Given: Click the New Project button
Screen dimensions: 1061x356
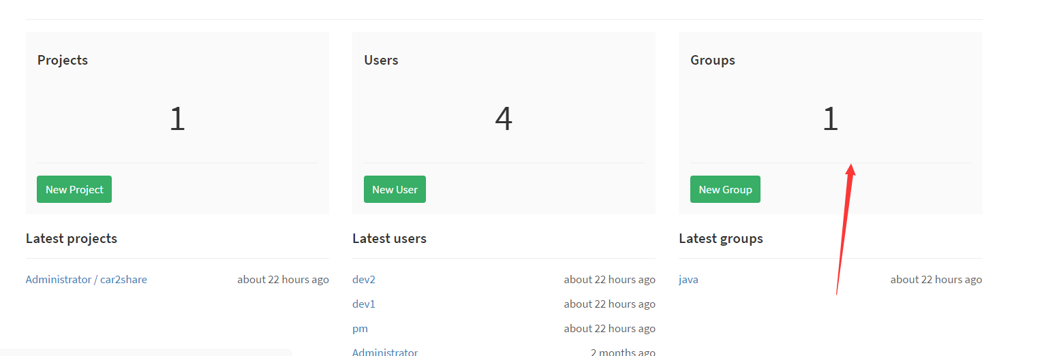Looking at the screenshot, I should click(74, 189).
